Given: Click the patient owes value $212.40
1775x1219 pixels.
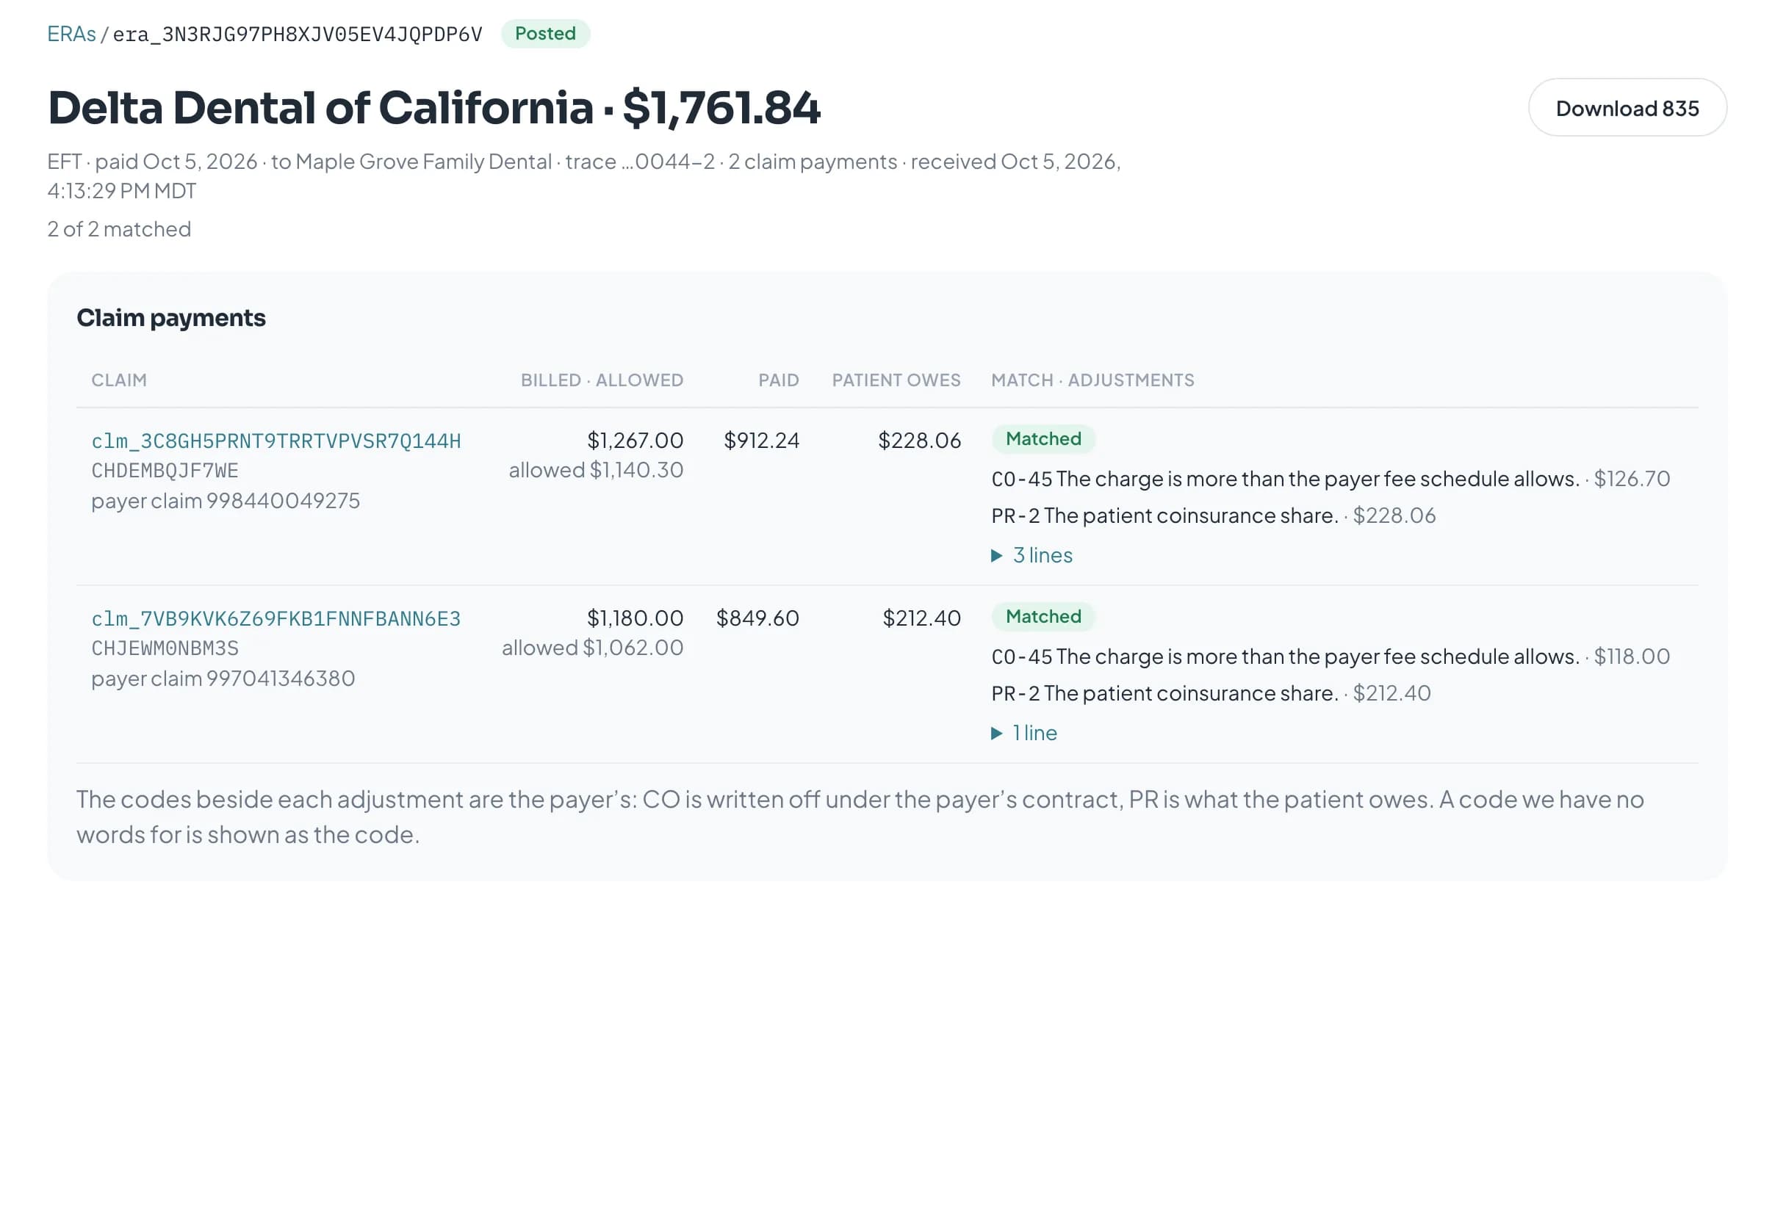Looking at the screenshot, I should 921,618.
